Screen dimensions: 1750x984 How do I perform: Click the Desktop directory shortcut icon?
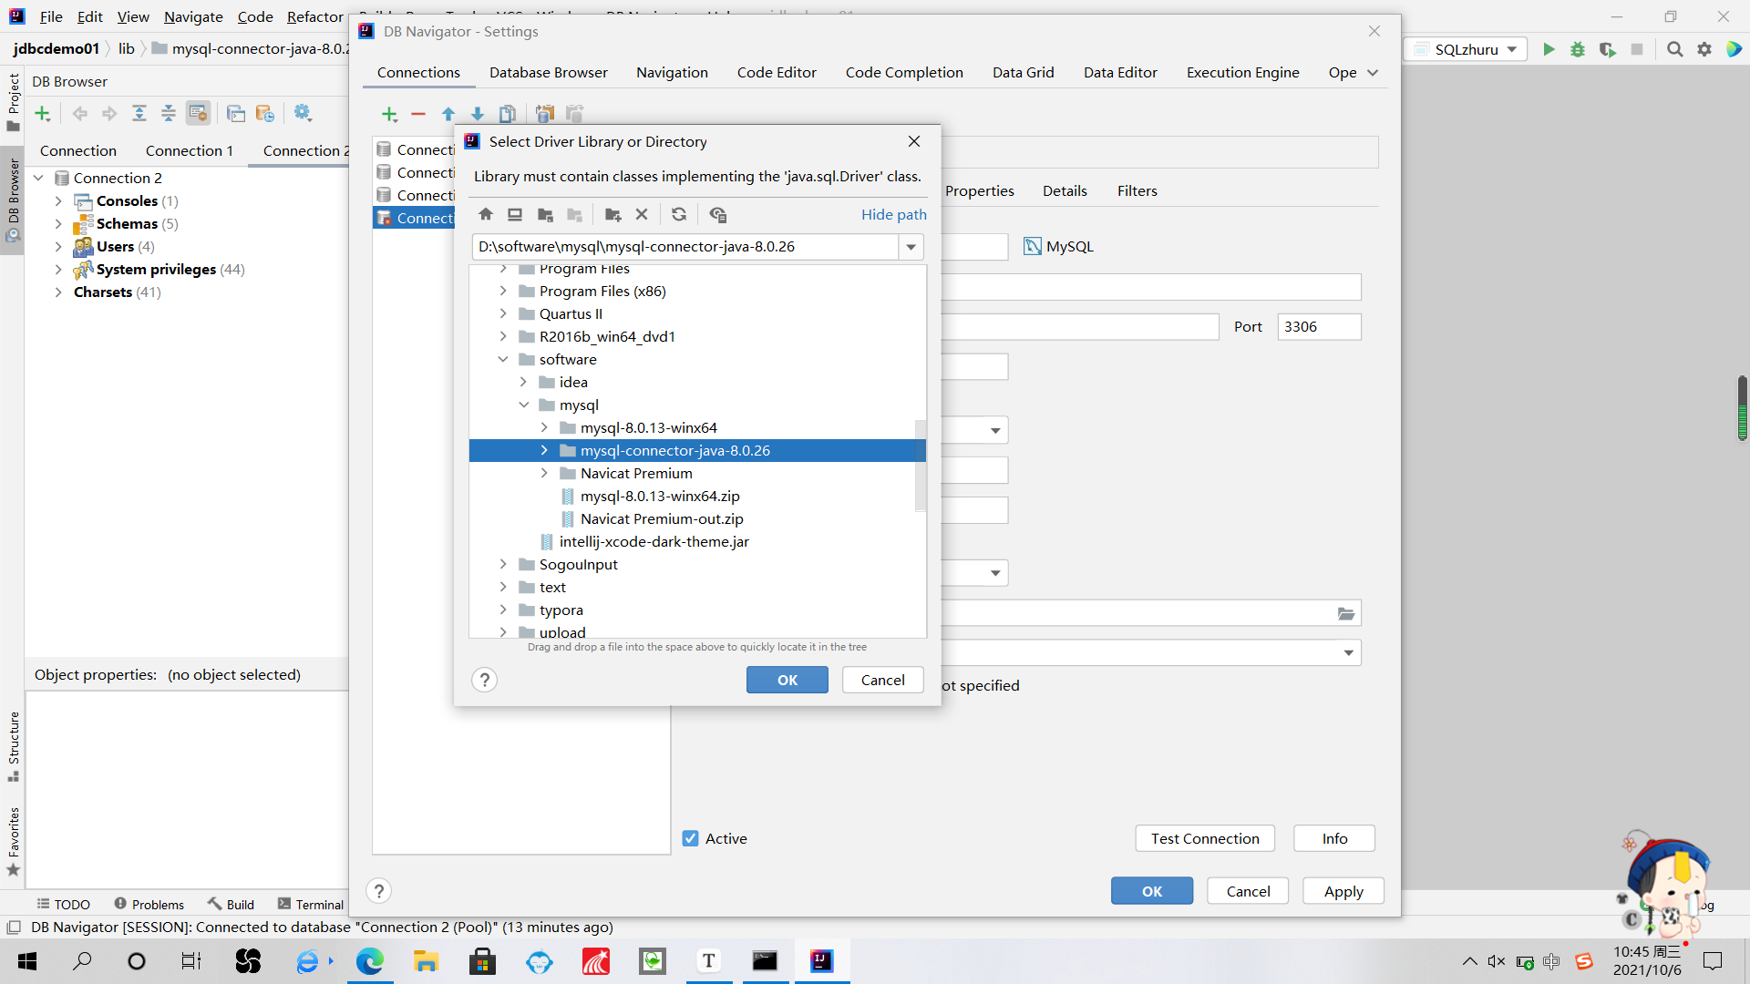[515, 214]
